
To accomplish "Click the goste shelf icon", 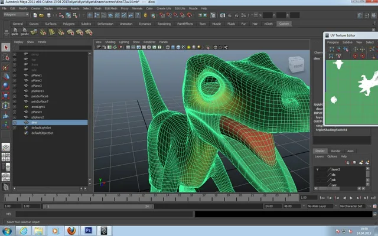I will [x=25, y=31].
